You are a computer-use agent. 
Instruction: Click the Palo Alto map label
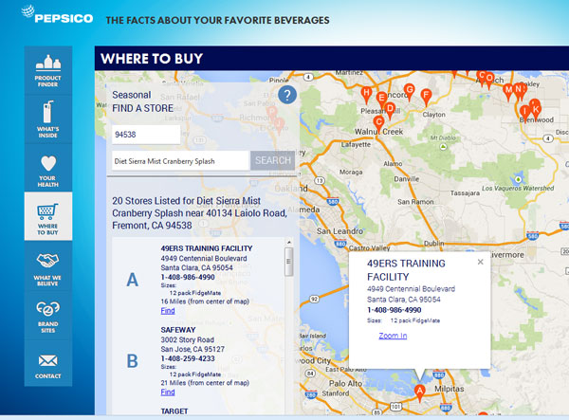pos(345,383)
